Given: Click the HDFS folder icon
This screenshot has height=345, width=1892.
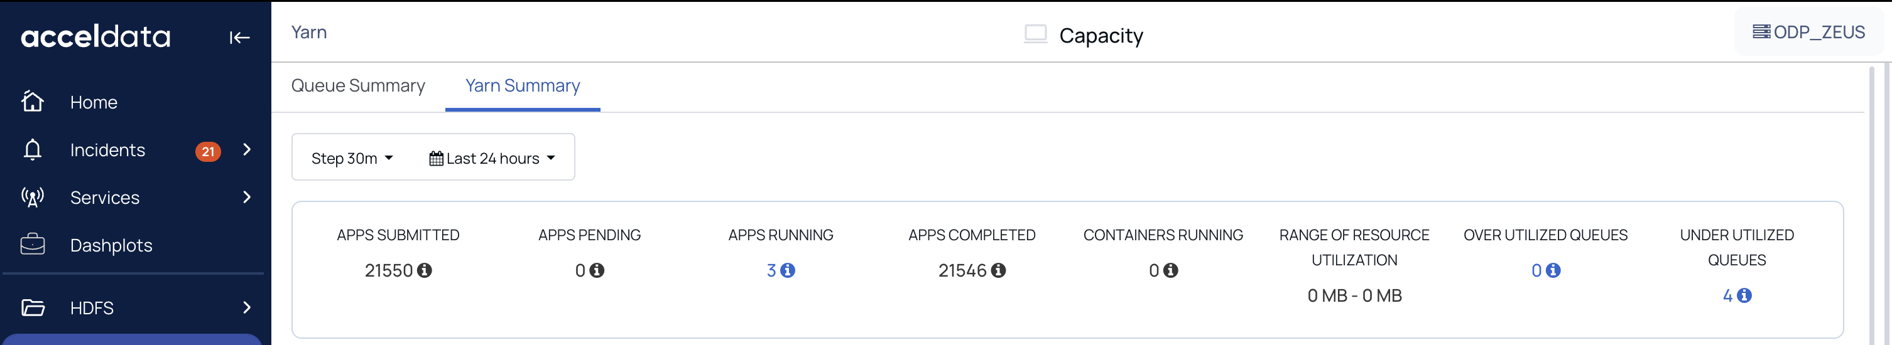Looking at the screenshot, I should pyautogui.click(x=32, y=307).
